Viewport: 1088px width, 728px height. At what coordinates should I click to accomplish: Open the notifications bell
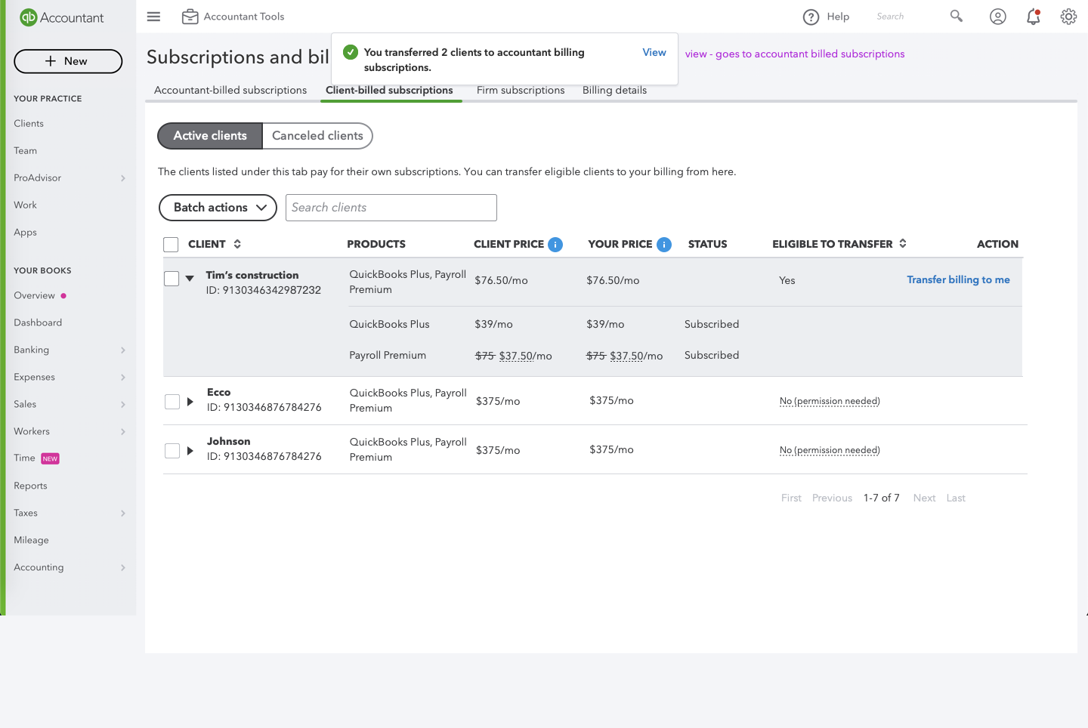click(x=1034, y=17)
